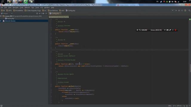This screenshot has height=107, width=191.
Task: Click the line separator LF status
Action: click(174, 106)
